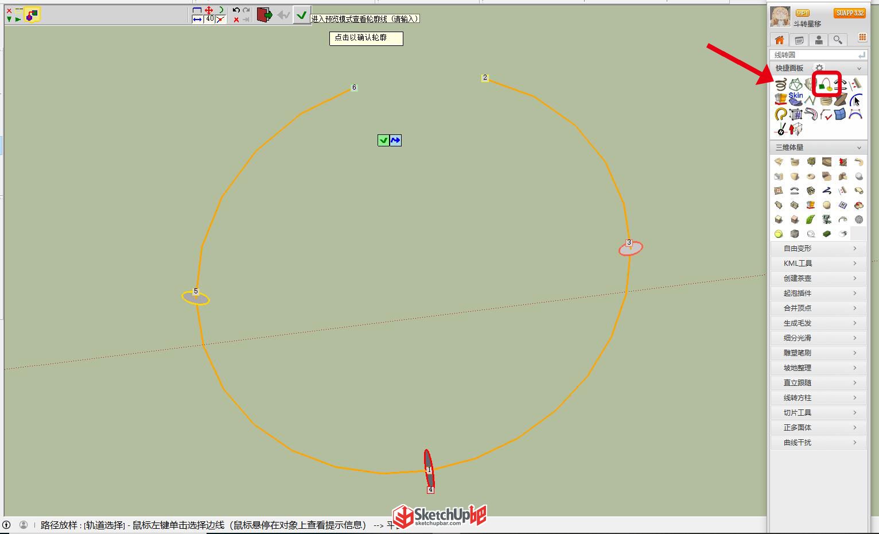
Task: Select the north compass tool icon
Action: point(781,129)
